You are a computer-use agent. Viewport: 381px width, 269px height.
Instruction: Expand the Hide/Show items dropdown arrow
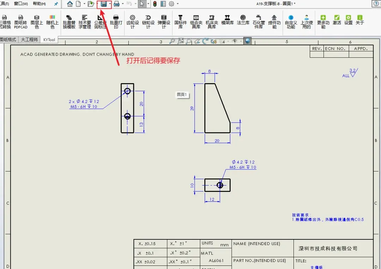[241, 42]
